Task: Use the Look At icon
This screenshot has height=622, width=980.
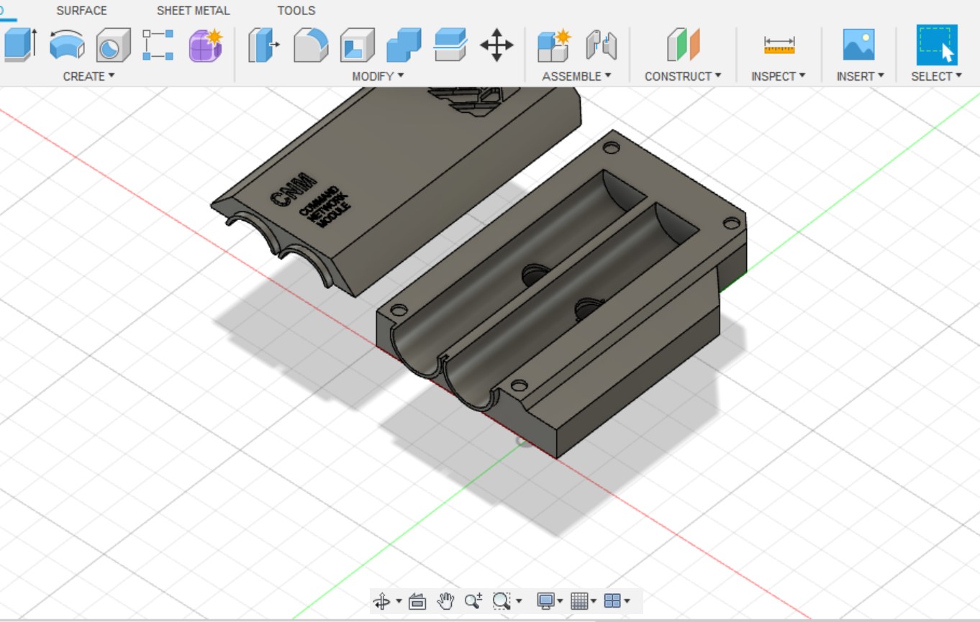Action: 417,600
